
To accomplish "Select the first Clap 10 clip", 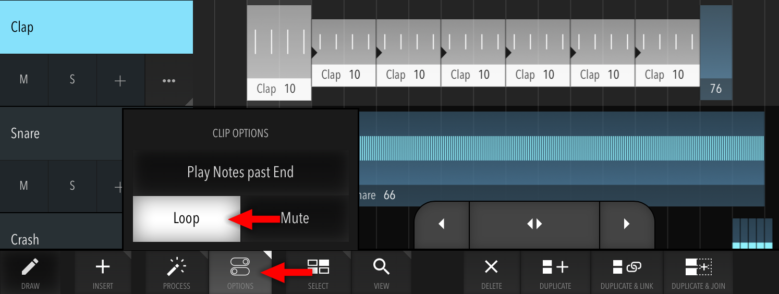I will point(279,53).
